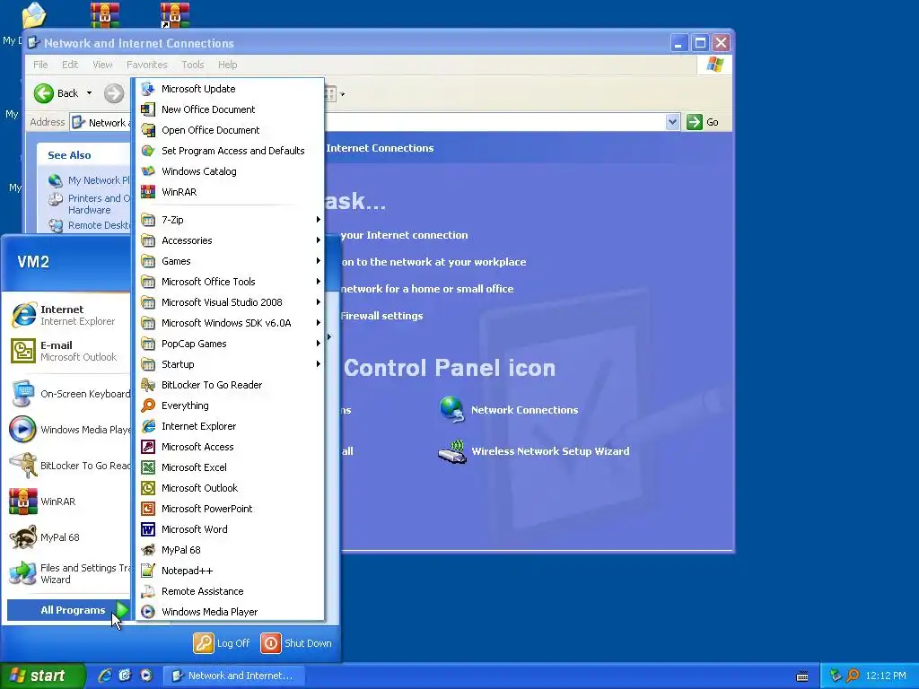Screen dimensions: 919x689
Task: Click the keyboard icon in the taskbar
Action: click(802, 676)
